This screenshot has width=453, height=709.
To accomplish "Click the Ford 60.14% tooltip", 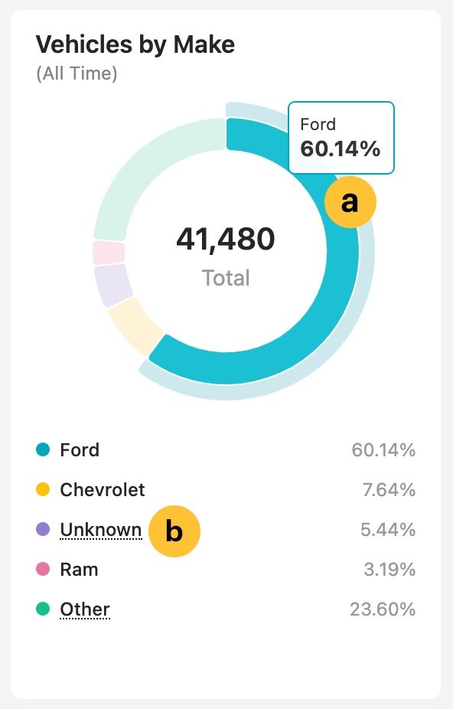I will click(x=341, y=137).
